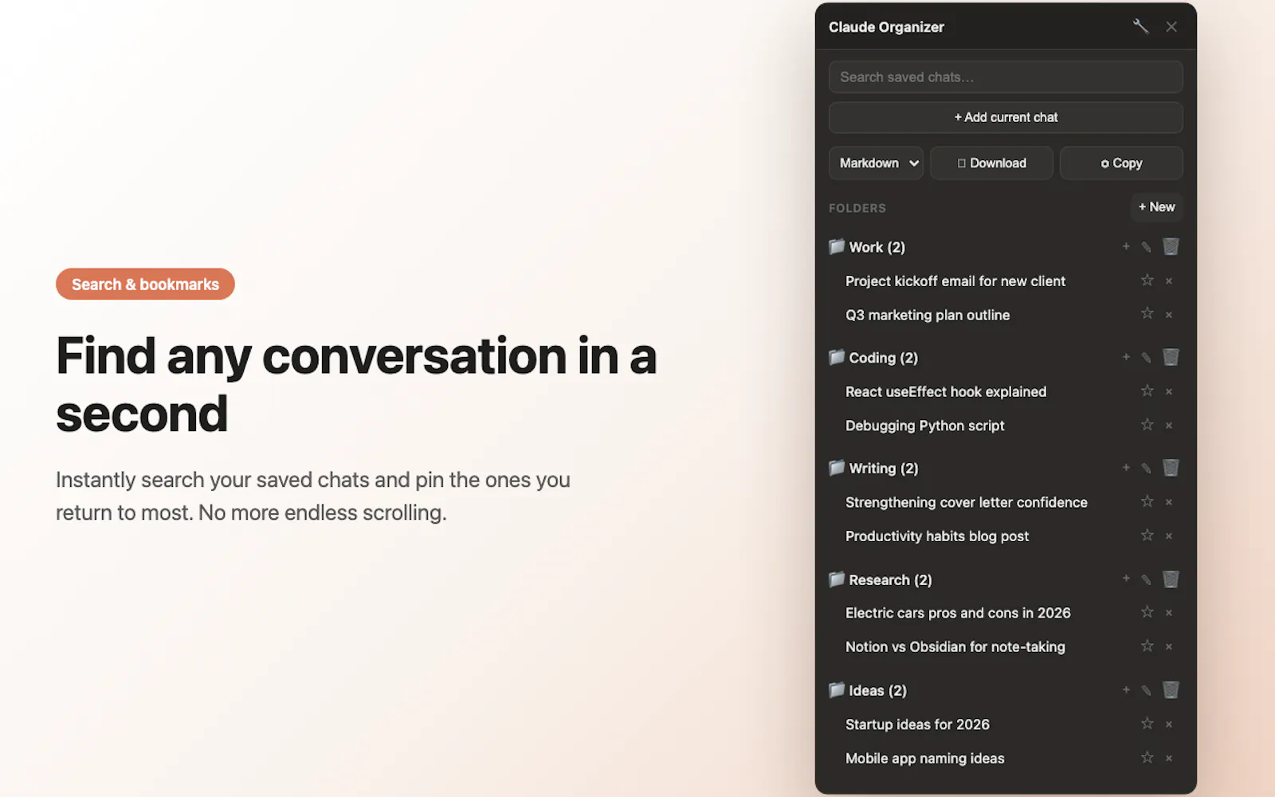Remove Startup ideas for 2026 chat
The height and width of the screenshot is (797, 1275).
tap(1169, 724)
